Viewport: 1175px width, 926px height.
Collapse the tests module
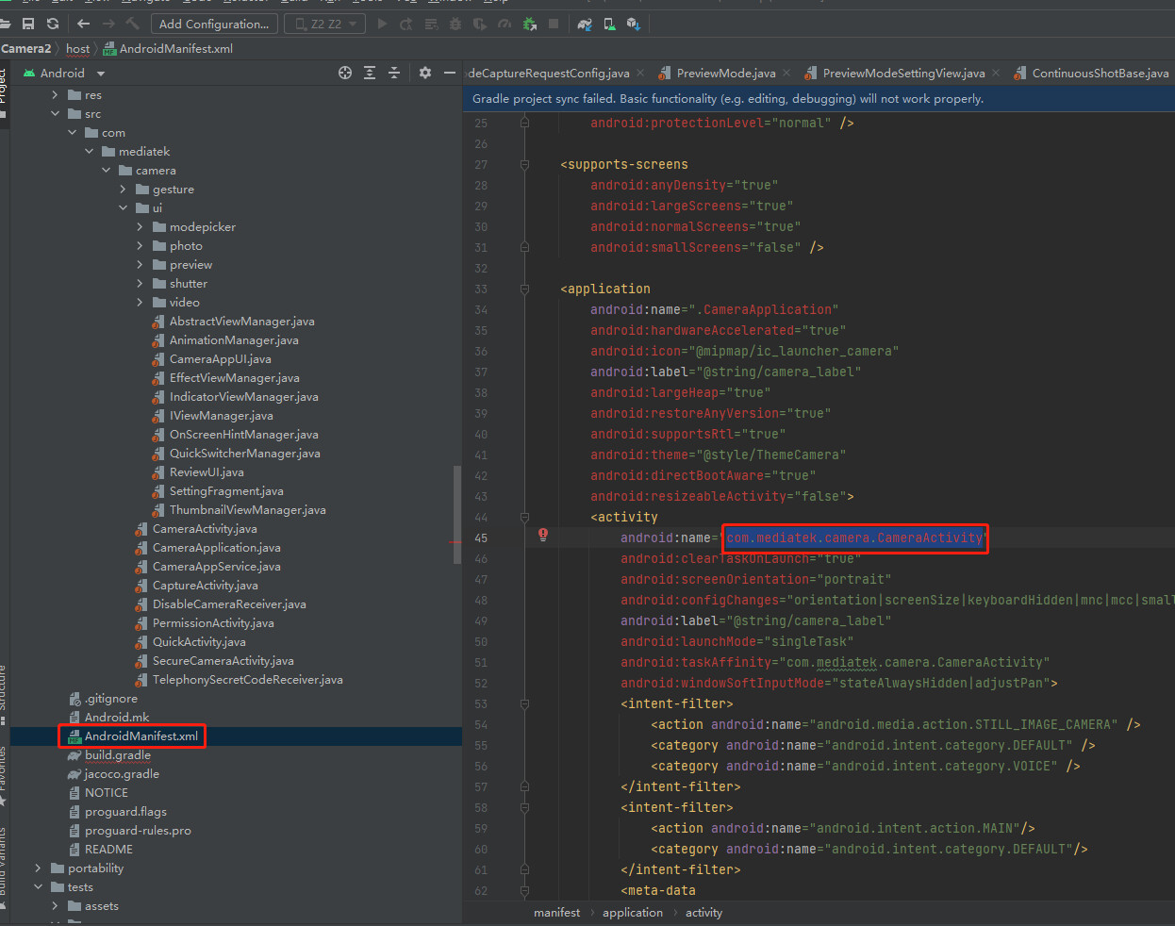click(x=38, y=886)
